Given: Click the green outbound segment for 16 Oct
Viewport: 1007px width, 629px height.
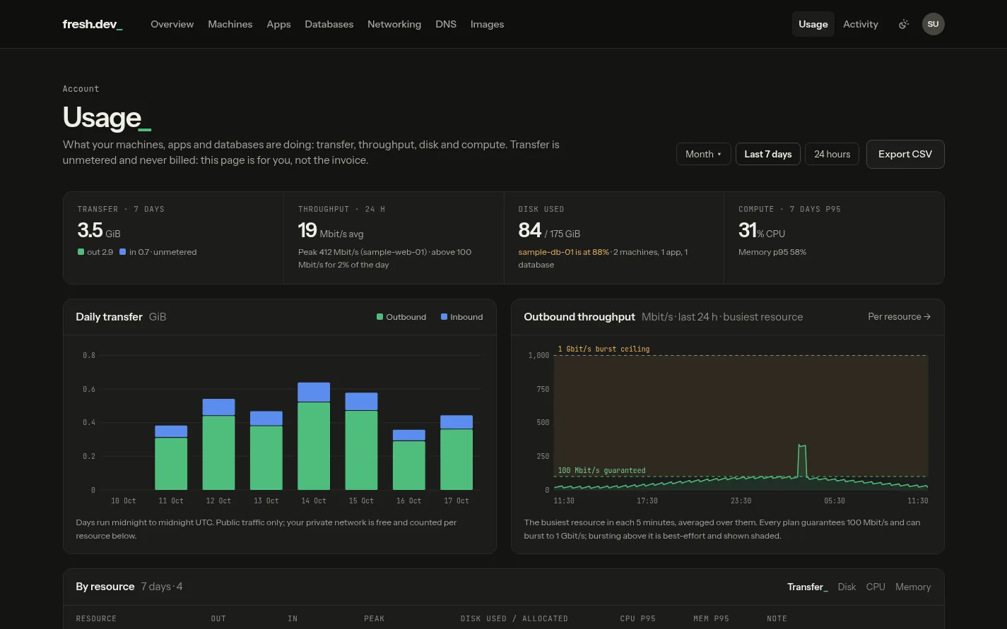Looking at the screenshot, I should (409, 465).
